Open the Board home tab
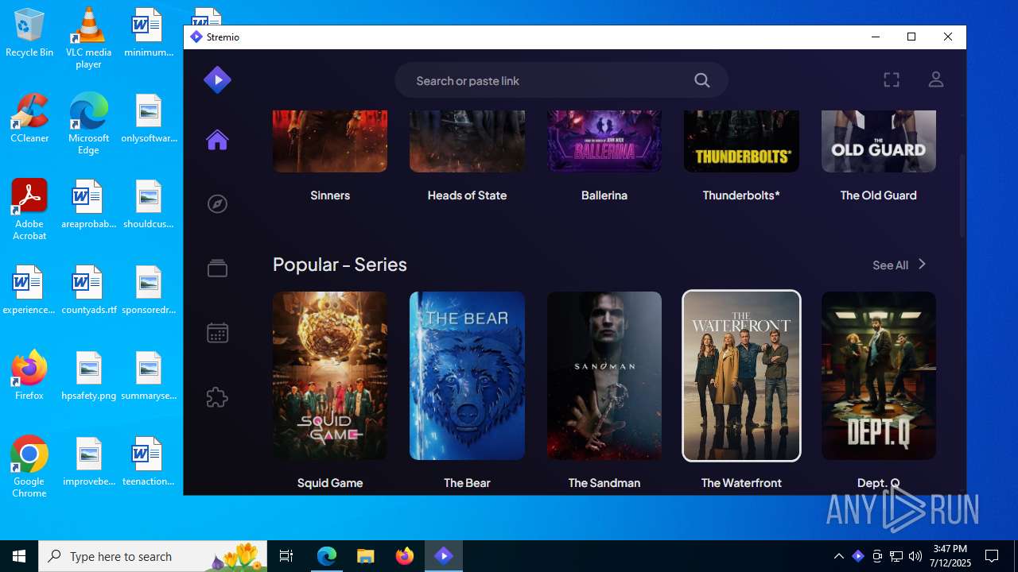This screenshot has width=1018, height=572. 217,140
